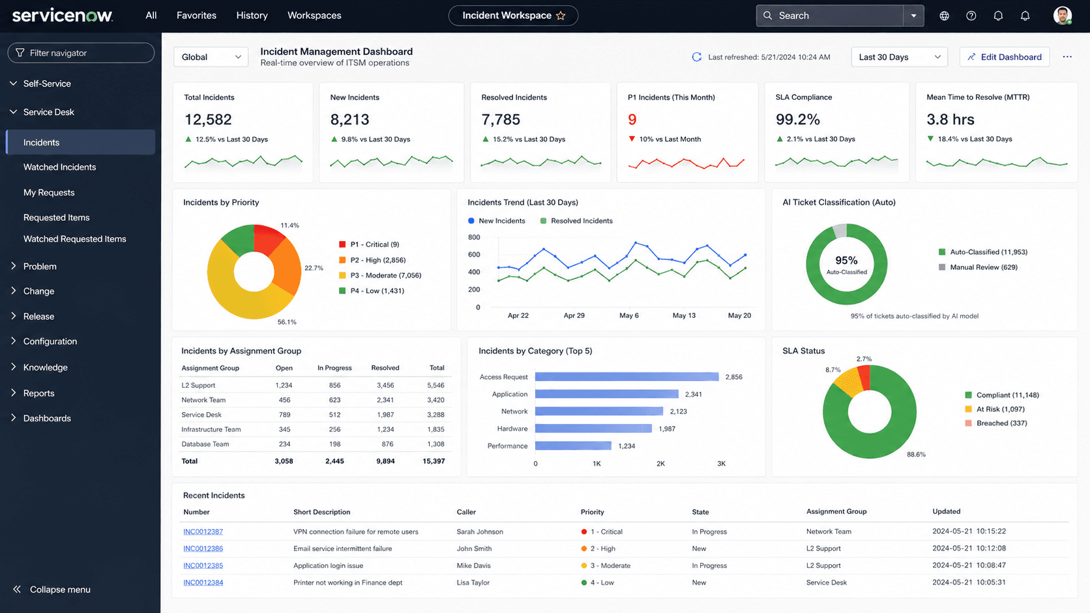Viewport: 1090px width, 613px height.
Task: Collapse the Self-Service section
Action: (x=13, y=83)
